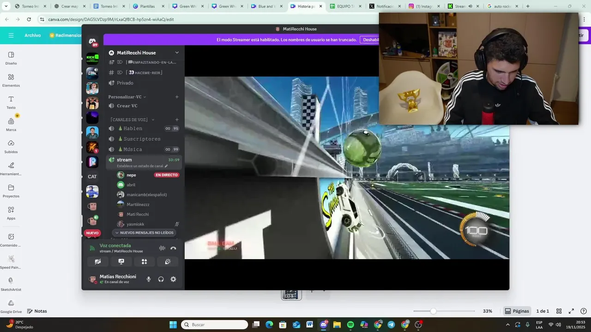Toggle Discord microphone mute

(x=149, y=279)
